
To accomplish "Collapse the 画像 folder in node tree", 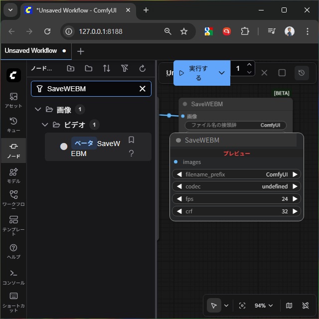I will tap(38, 110).
